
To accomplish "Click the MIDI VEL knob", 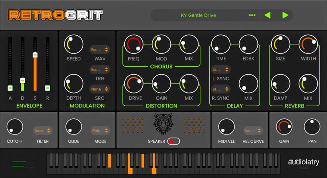I will click(x=226, y=127).
